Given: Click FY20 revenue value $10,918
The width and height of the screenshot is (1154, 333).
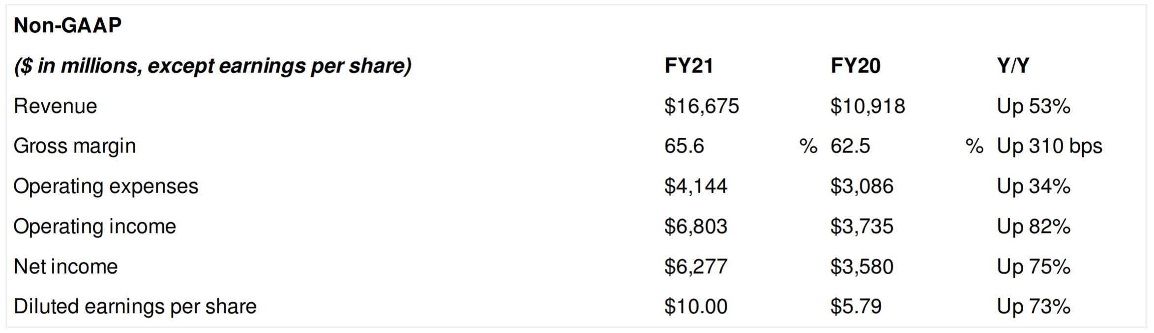Looking at the screenshot, I should coord(867,106).
